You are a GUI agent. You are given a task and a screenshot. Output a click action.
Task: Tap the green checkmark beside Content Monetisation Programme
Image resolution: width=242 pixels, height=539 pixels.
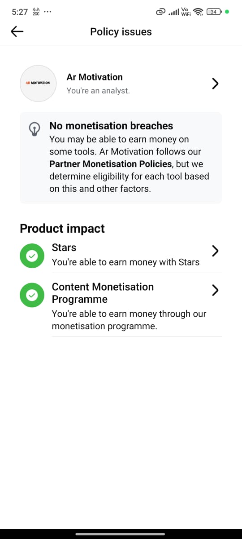pos(31,295)
